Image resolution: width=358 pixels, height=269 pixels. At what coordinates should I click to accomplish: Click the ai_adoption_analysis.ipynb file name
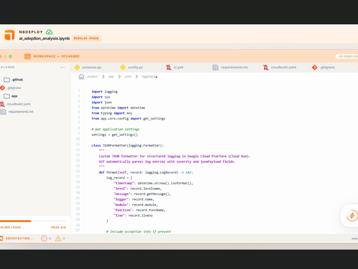pyautogui.click(x=44, y=38)
